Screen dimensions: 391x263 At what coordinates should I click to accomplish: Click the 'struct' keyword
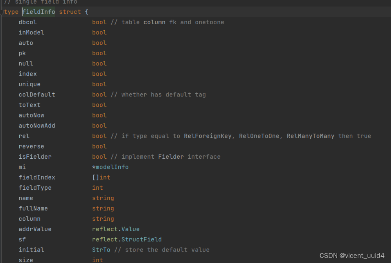coord(70,12)
